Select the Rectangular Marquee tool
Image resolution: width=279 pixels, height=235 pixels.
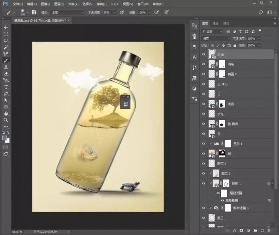pos(6,34)
